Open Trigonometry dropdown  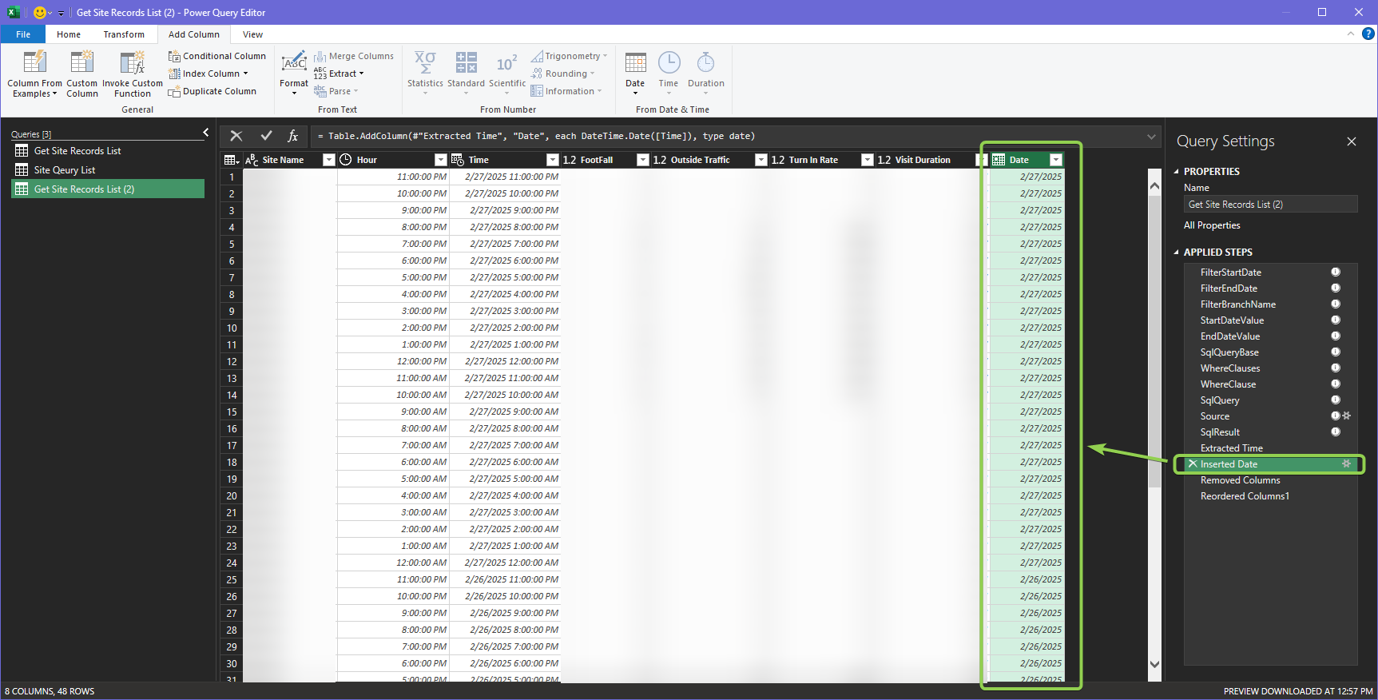(x=570, y=56)
